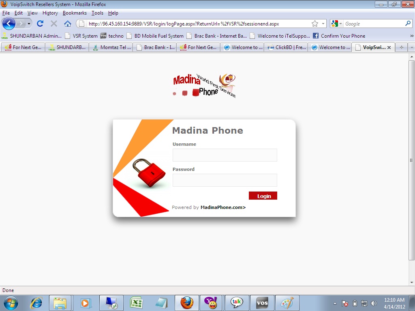Click the red padlock image
Screen dimensions: 415x311
click(149, 173)
